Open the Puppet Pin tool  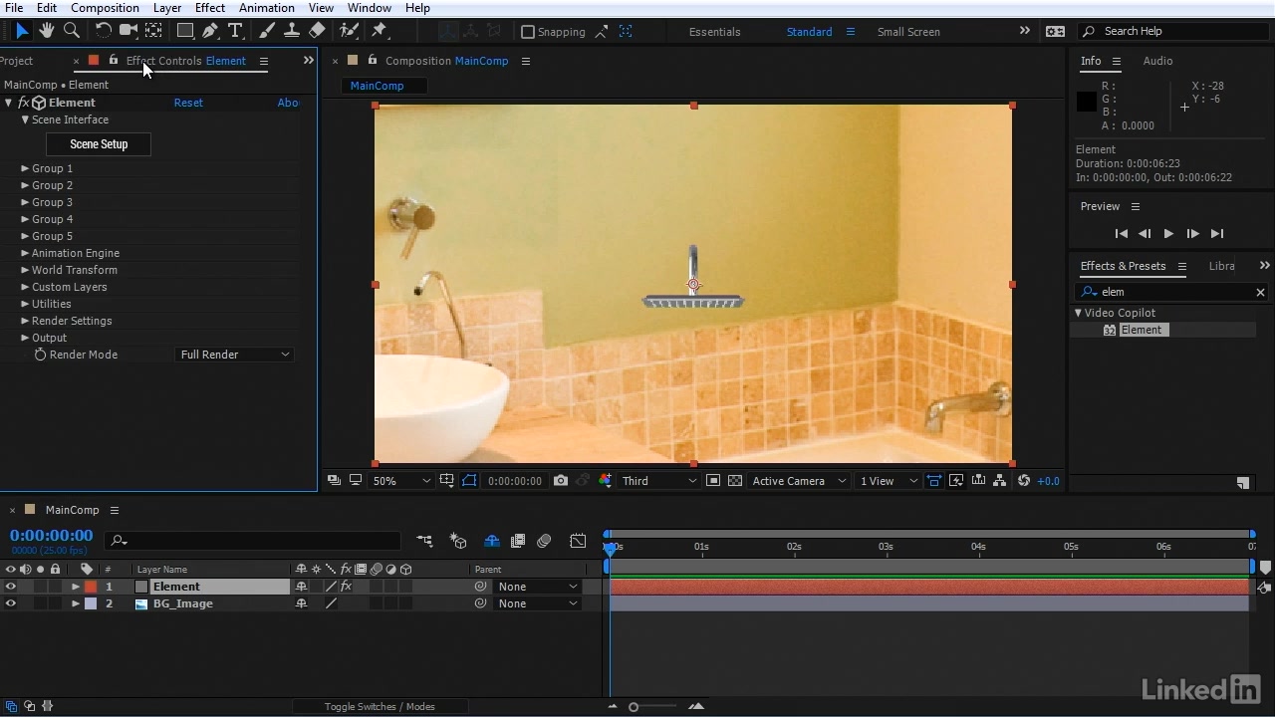[380, 30]
